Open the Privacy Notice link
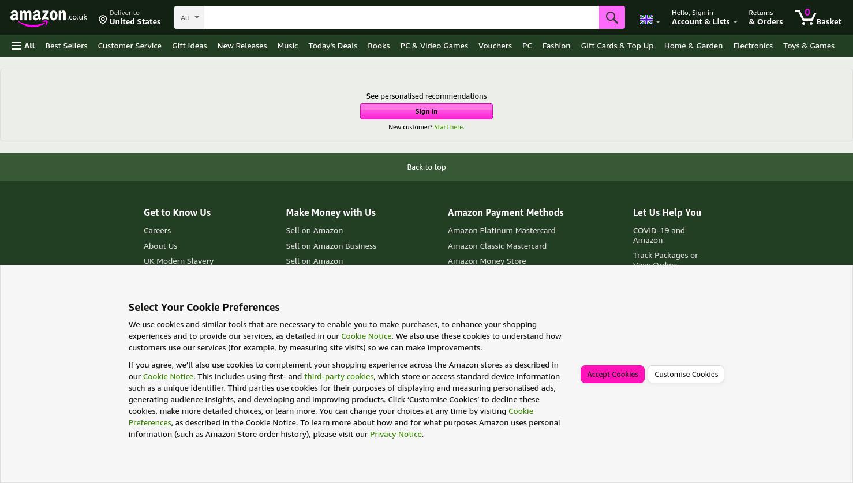Image resolution: width=853 pixels, height=483 pixels. point(396,434)
